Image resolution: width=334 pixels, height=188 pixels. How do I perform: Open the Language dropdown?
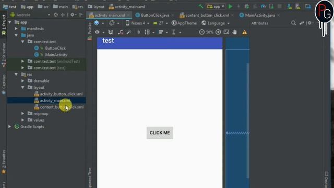pos(216,23)
